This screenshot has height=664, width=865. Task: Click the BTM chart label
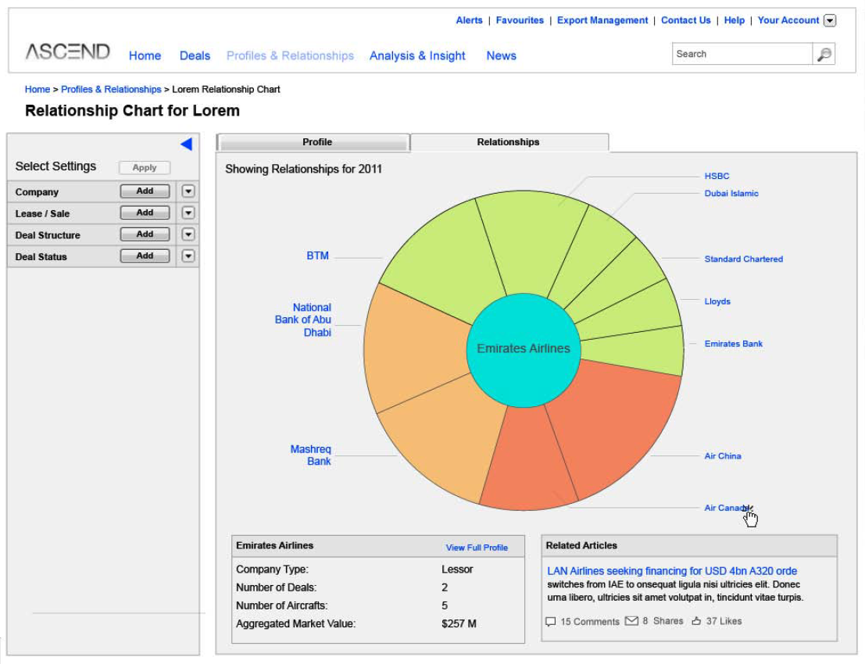point(318,256)
